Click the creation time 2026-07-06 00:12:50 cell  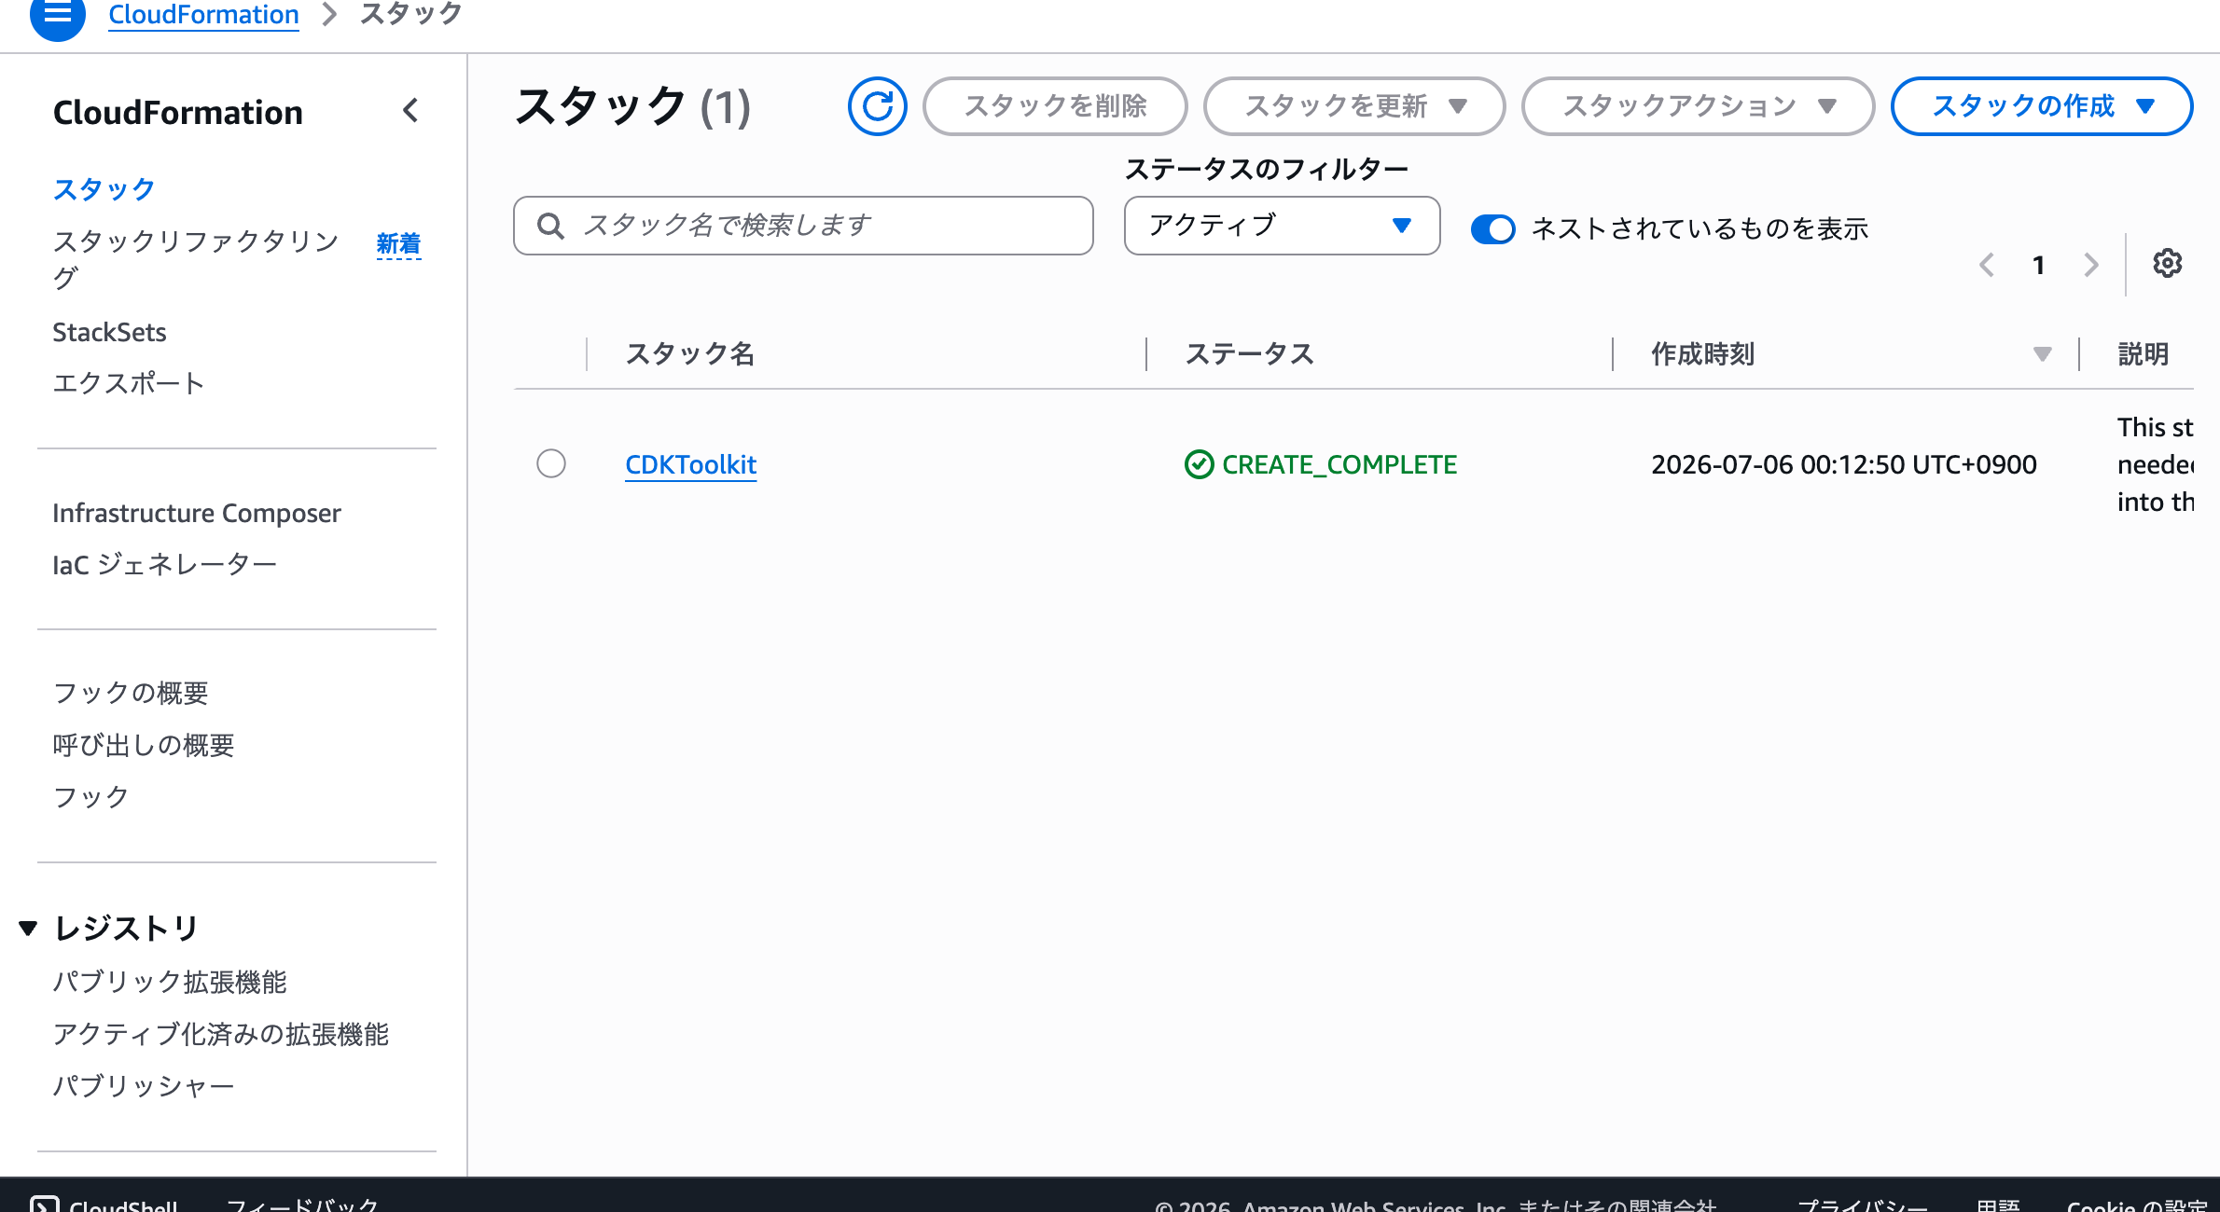coord(1844,464)
